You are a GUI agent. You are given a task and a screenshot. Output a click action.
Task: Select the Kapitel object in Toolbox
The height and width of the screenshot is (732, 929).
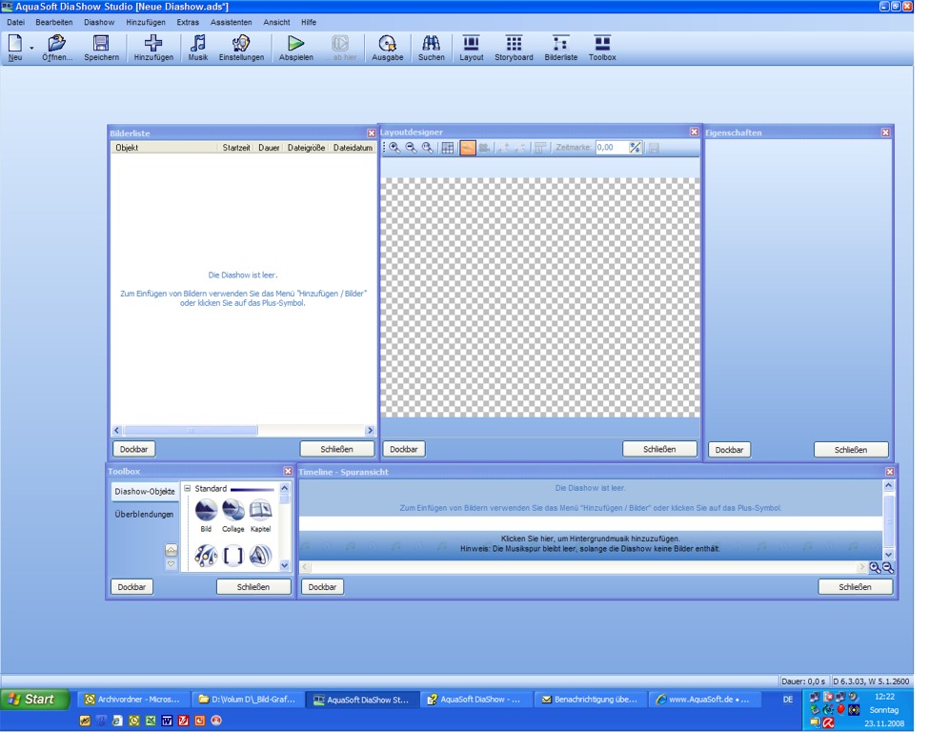coord(260,514)
